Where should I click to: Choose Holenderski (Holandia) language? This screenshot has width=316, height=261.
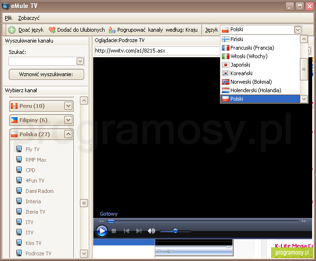[260, 90]
